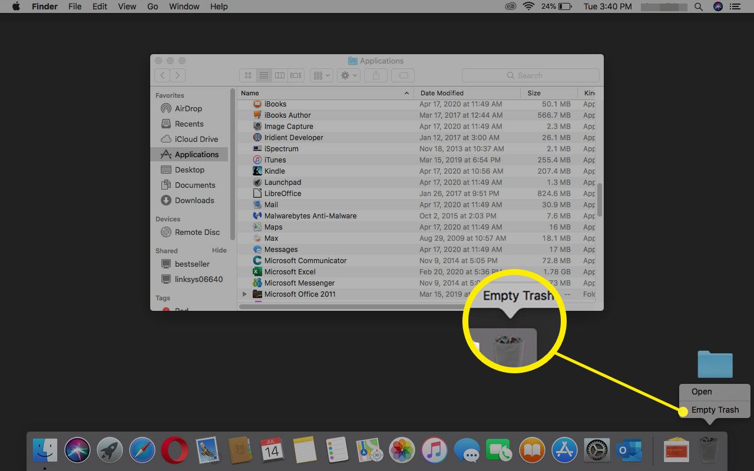The height and width of the screenshot is (471, 754).
Task: Click the file list vertical scrollbar
Action: [x=600, y=200]
